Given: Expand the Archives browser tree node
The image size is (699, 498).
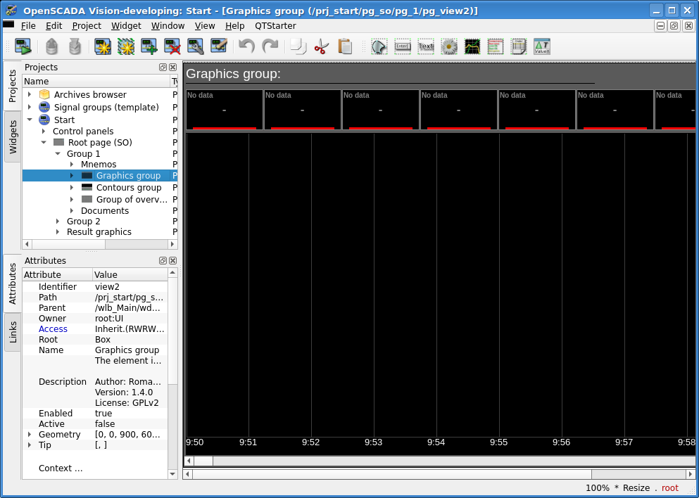Looking at the screenshot, I should pos(30,95).
